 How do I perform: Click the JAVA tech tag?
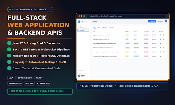(x=11, y=78)
